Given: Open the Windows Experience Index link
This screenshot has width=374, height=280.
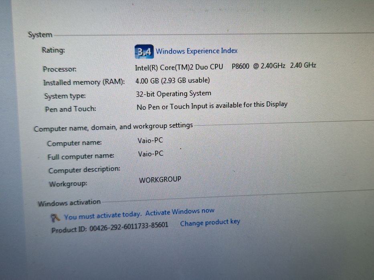Looking at the screenshot, I should (x=196, y=51).
